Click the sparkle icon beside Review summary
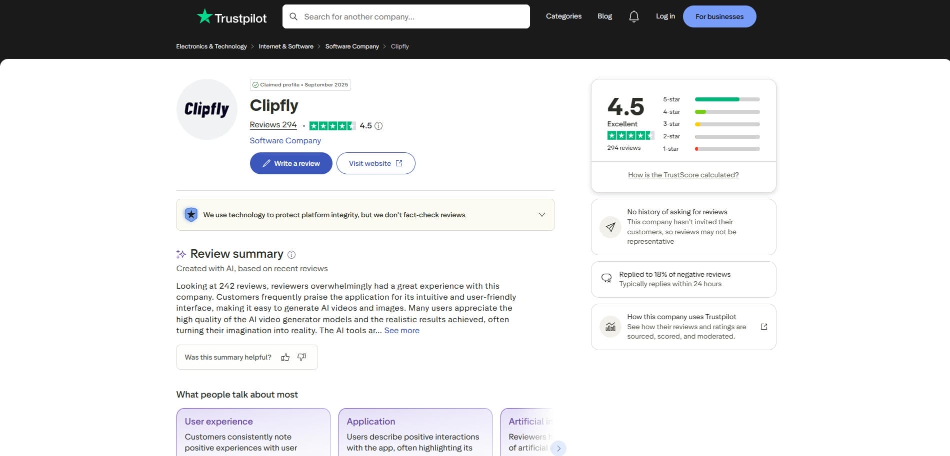The width and height of the screenshot is (950, 456). click(181, 254)
